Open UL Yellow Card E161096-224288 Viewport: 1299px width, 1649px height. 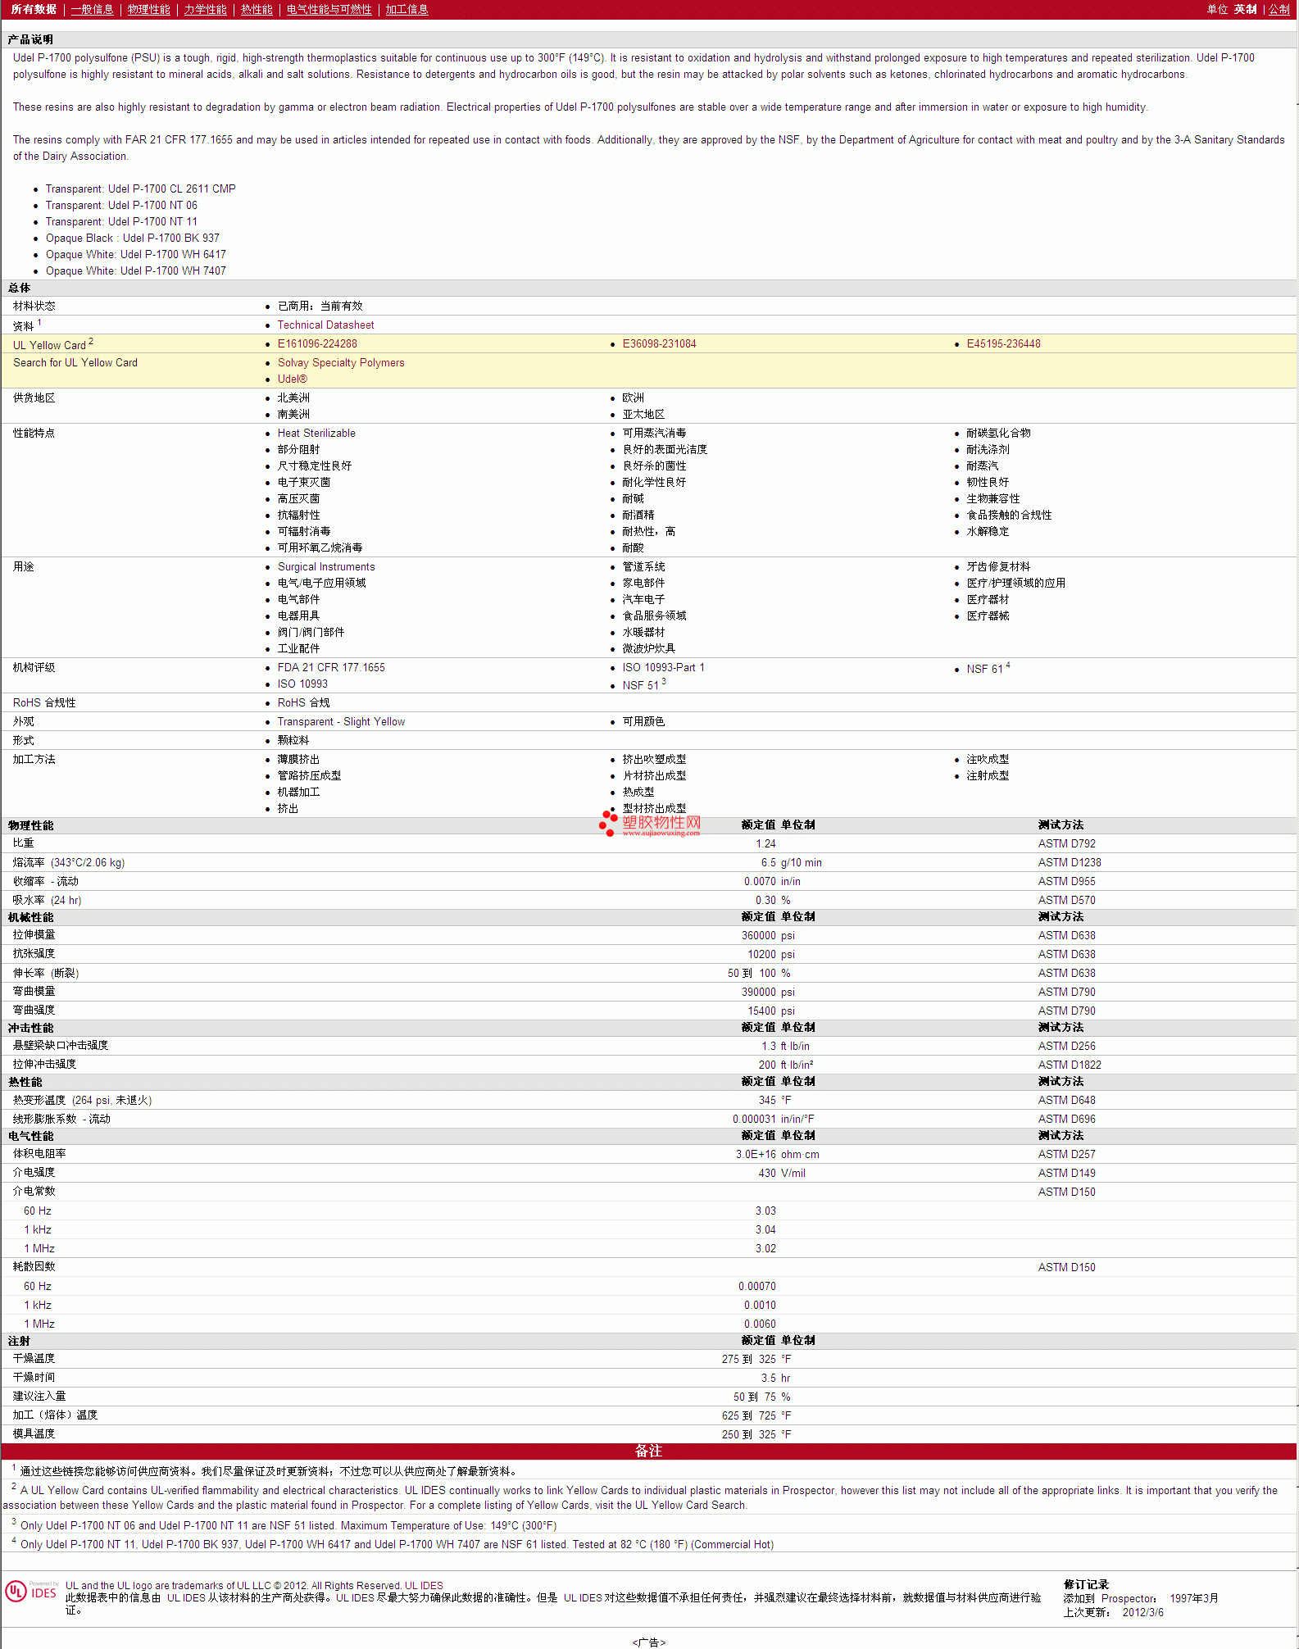317,344
